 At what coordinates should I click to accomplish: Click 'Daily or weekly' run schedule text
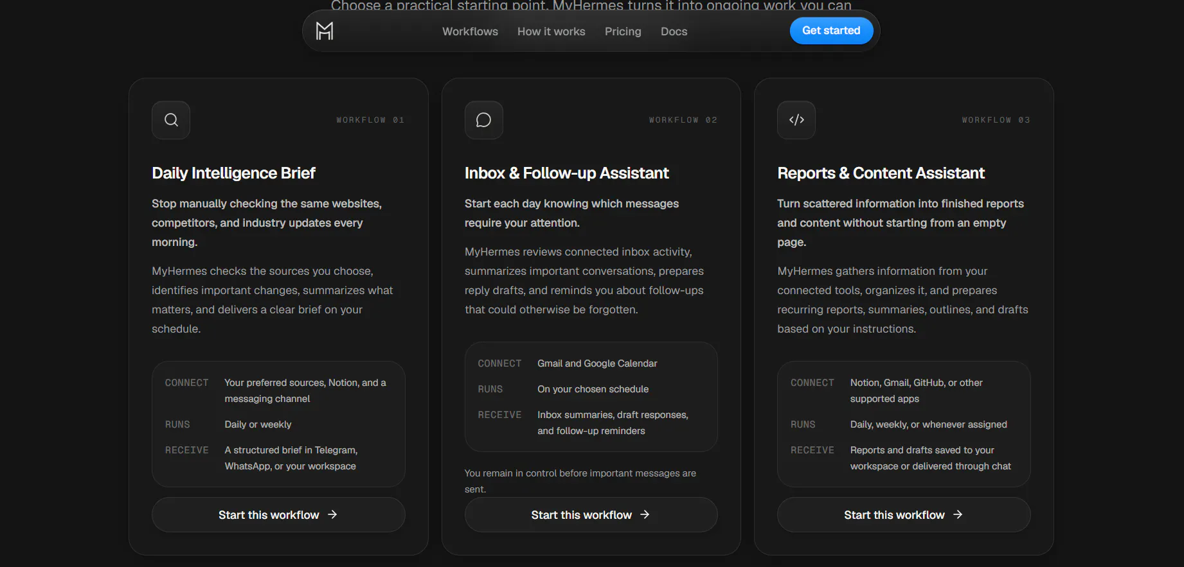point(258,424)
